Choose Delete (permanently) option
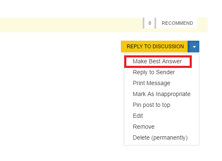The height and width of the screenshot is (161, 222). coord(160,138)
